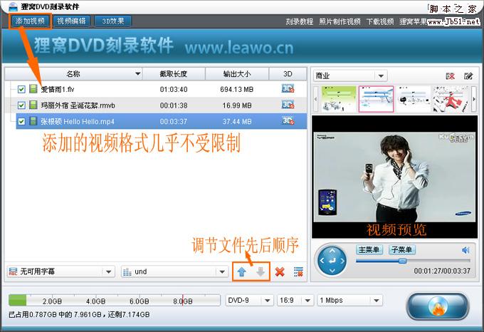This screenshot has width=484, height=332.
Task: Click the 添加视频 add video button
Action: click(30, 21)
